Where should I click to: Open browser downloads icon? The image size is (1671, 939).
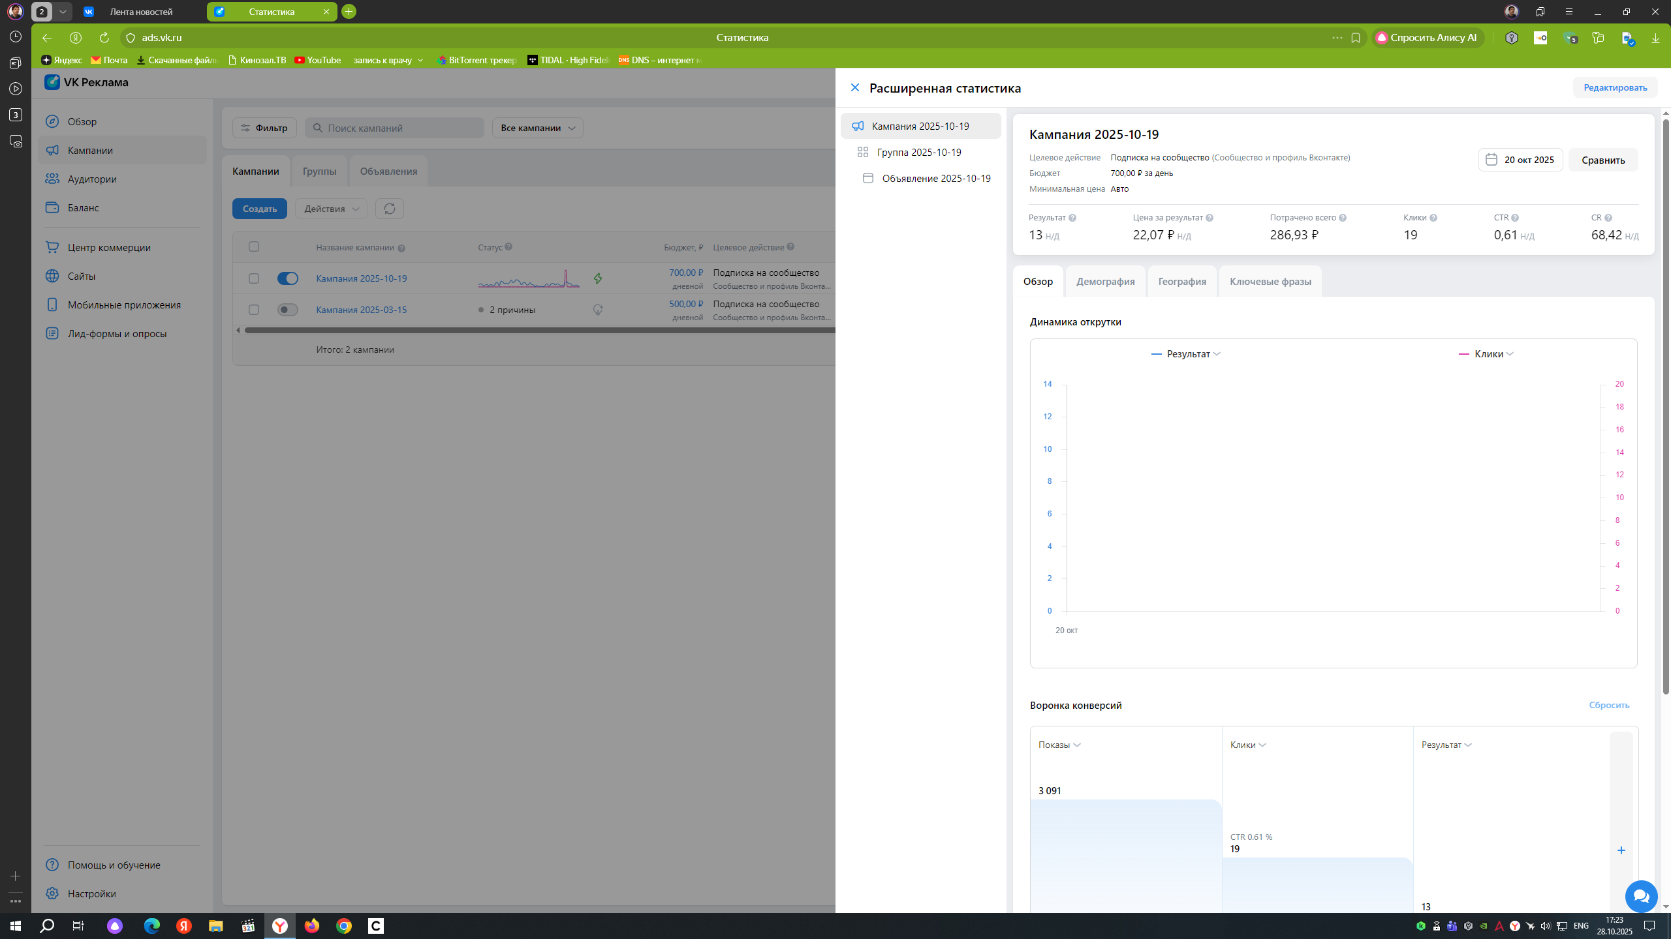(x=1655, y=38)
